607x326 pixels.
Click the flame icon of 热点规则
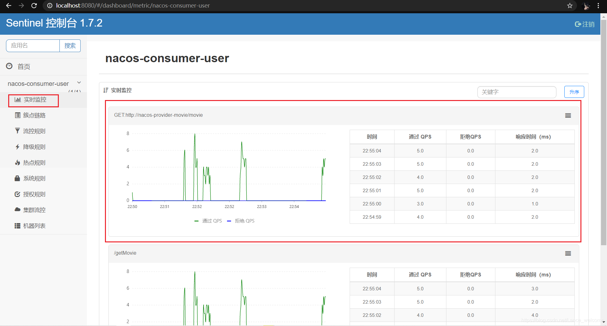17,163
